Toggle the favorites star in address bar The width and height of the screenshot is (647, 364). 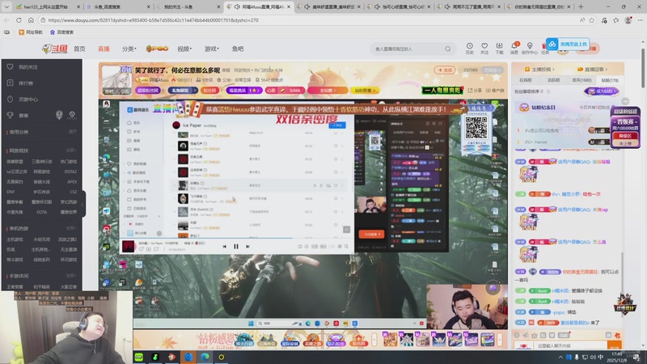(592, 19)
